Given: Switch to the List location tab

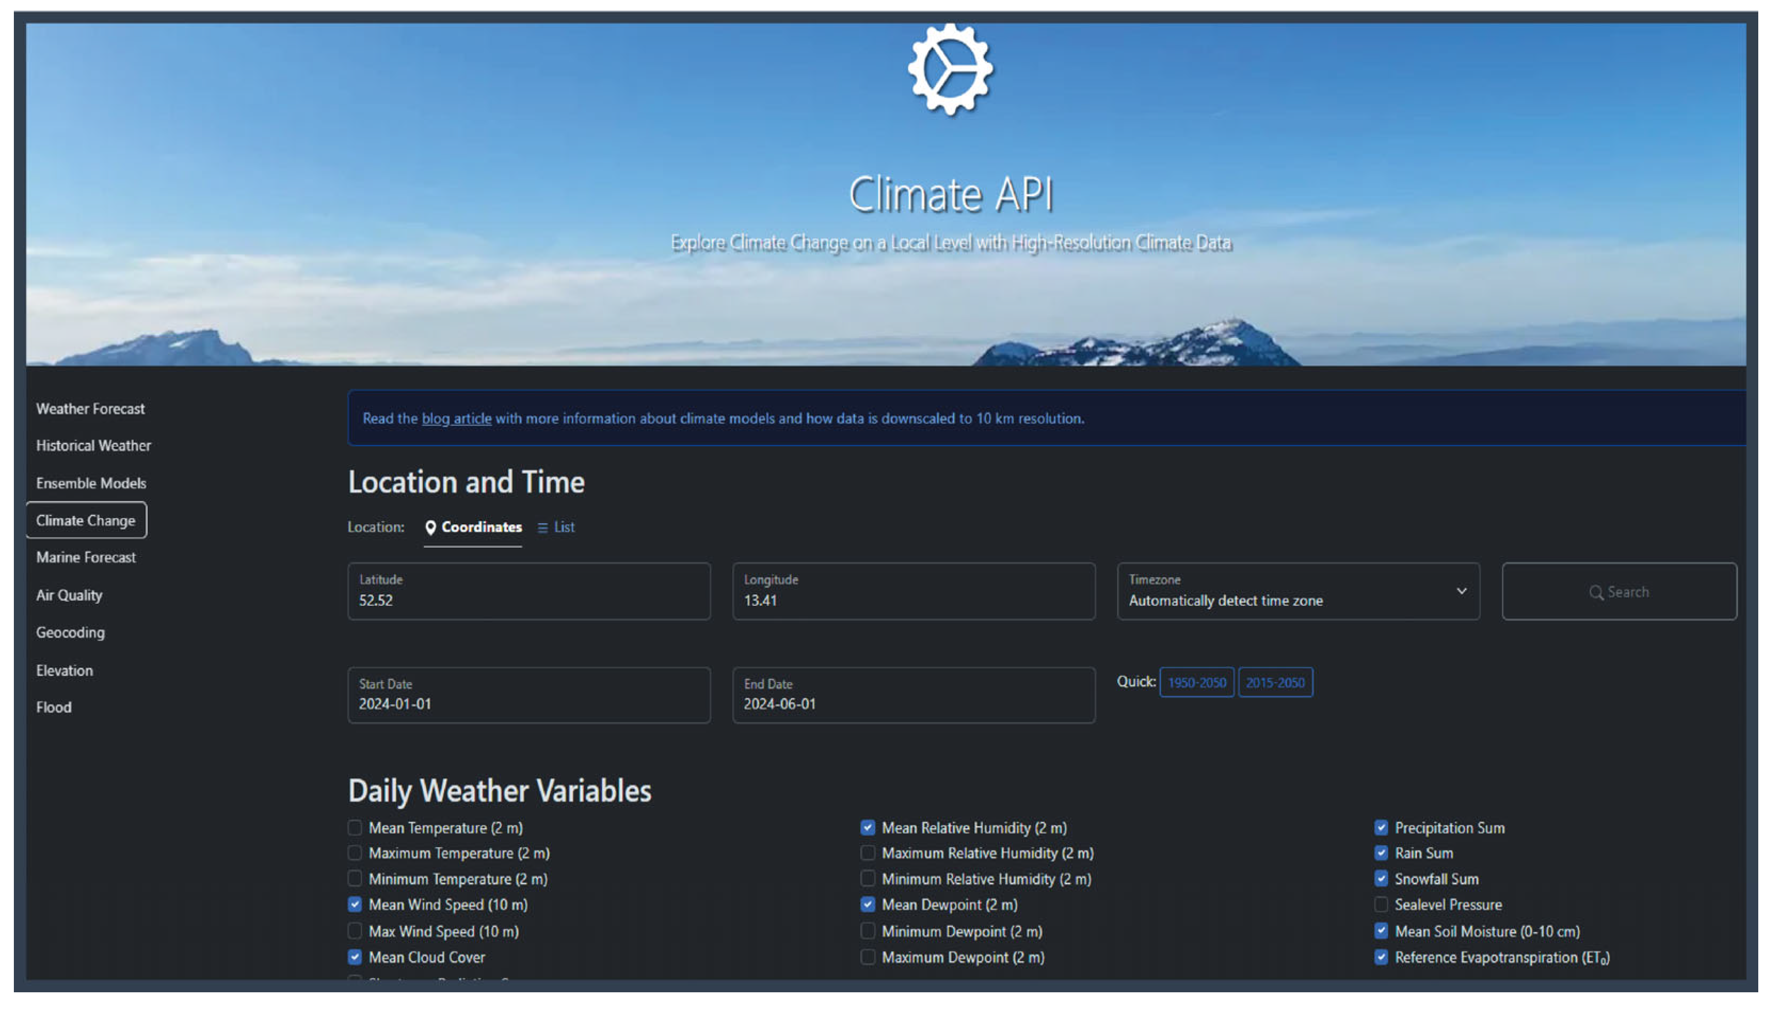Looking at the screenshot, I should 563,528.
